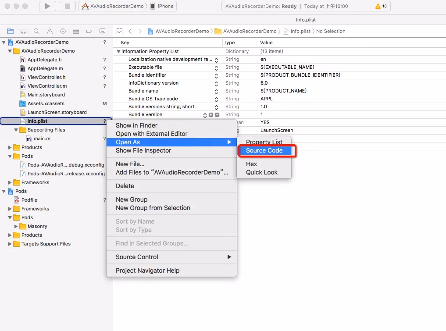Run the app with the Play button

point(48,6)
